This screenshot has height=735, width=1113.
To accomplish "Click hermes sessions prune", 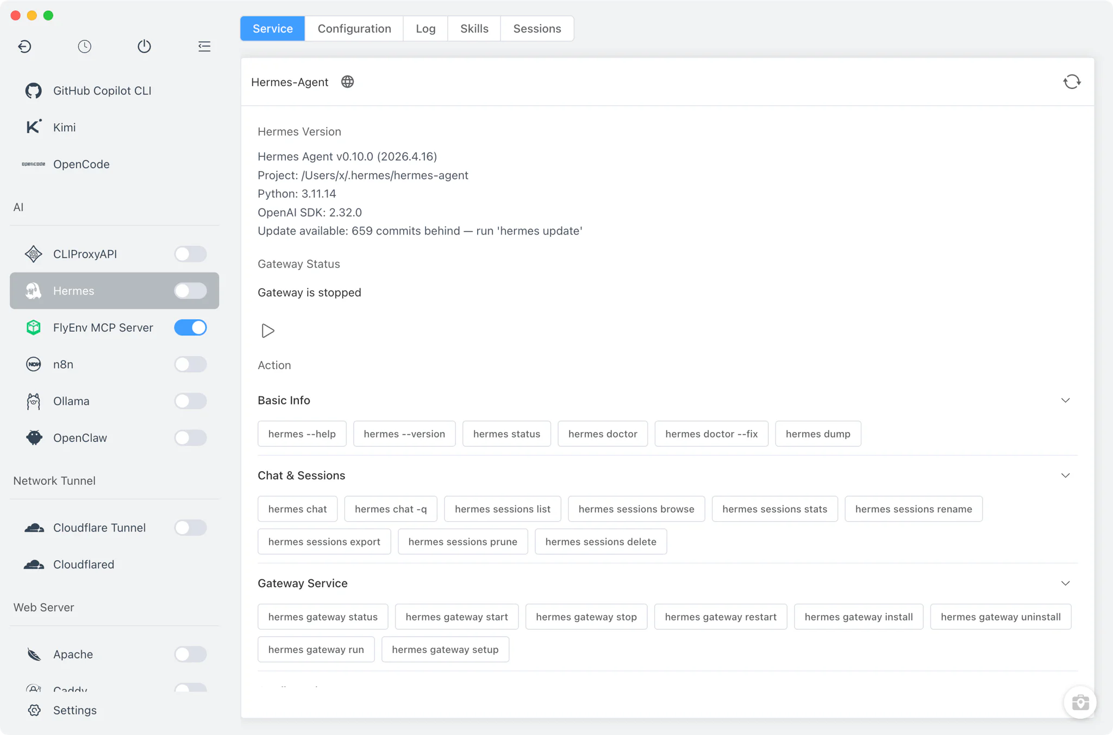I will [463, 541].
